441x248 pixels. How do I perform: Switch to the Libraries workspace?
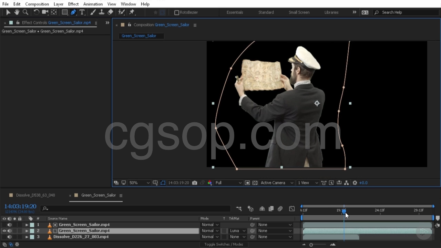coord(331,12)
